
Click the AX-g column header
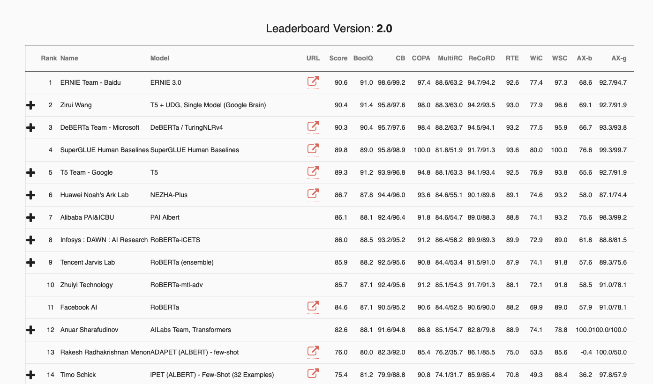point(619,59)
